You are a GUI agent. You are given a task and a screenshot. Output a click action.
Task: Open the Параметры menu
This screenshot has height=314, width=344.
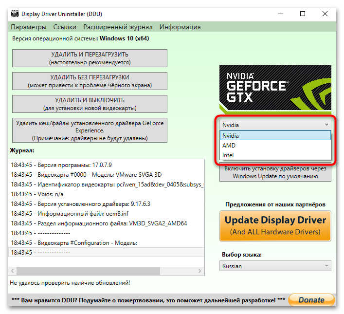[x=29, y=27]
